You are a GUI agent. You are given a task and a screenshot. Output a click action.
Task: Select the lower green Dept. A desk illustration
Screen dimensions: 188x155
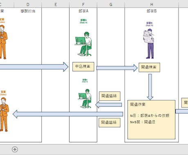point(85,99)
